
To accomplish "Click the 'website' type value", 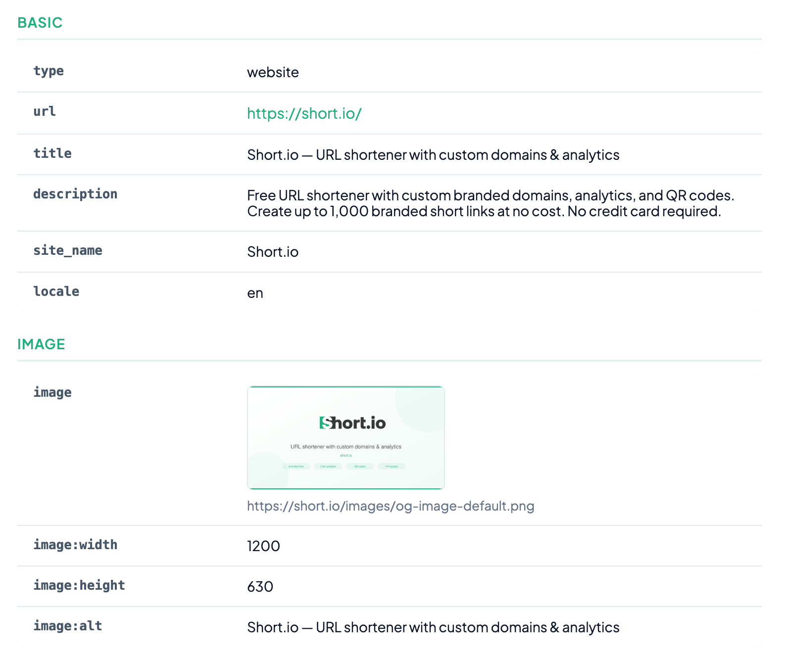I will (x=273, y=72).
